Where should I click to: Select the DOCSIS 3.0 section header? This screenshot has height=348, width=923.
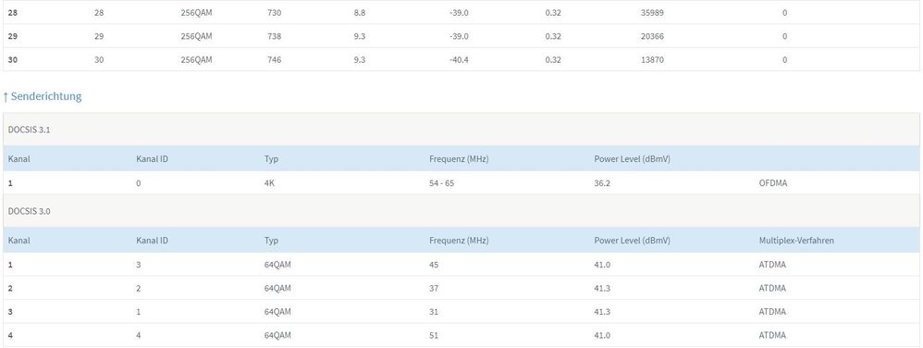[x=461, y=211]
